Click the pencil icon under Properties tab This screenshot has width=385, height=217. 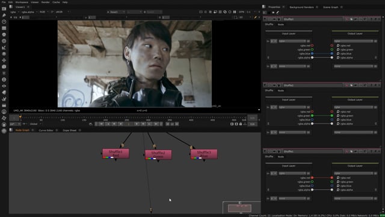coord(278,13)
